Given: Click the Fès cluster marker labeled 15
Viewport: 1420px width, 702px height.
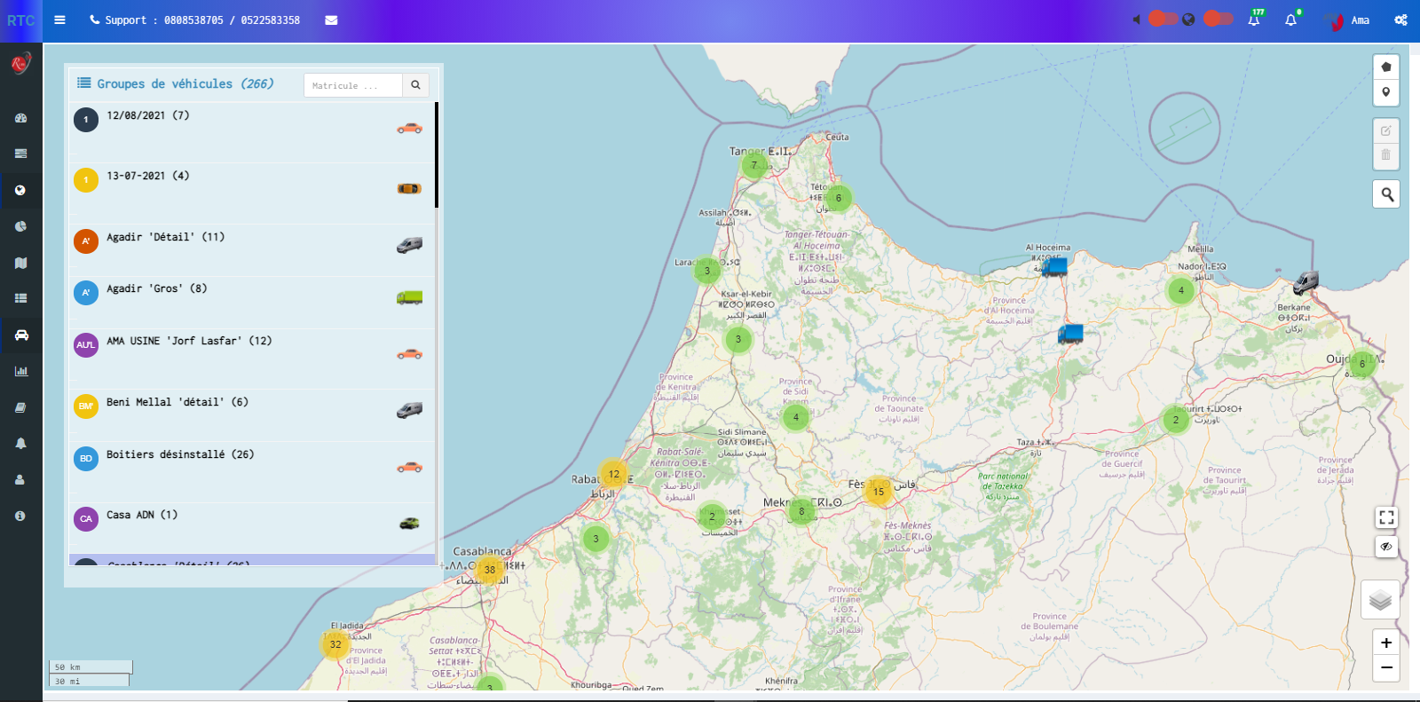Looking at the screenshot, I should [x=879, y=492].
